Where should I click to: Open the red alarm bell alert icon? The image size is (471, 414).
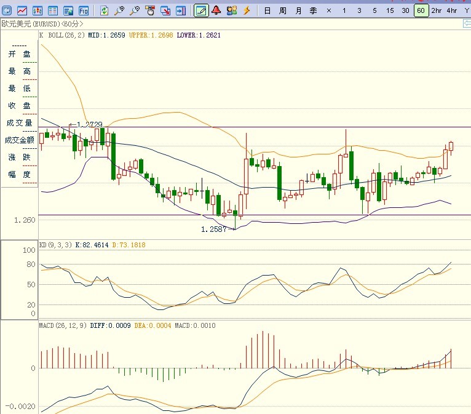216,10
